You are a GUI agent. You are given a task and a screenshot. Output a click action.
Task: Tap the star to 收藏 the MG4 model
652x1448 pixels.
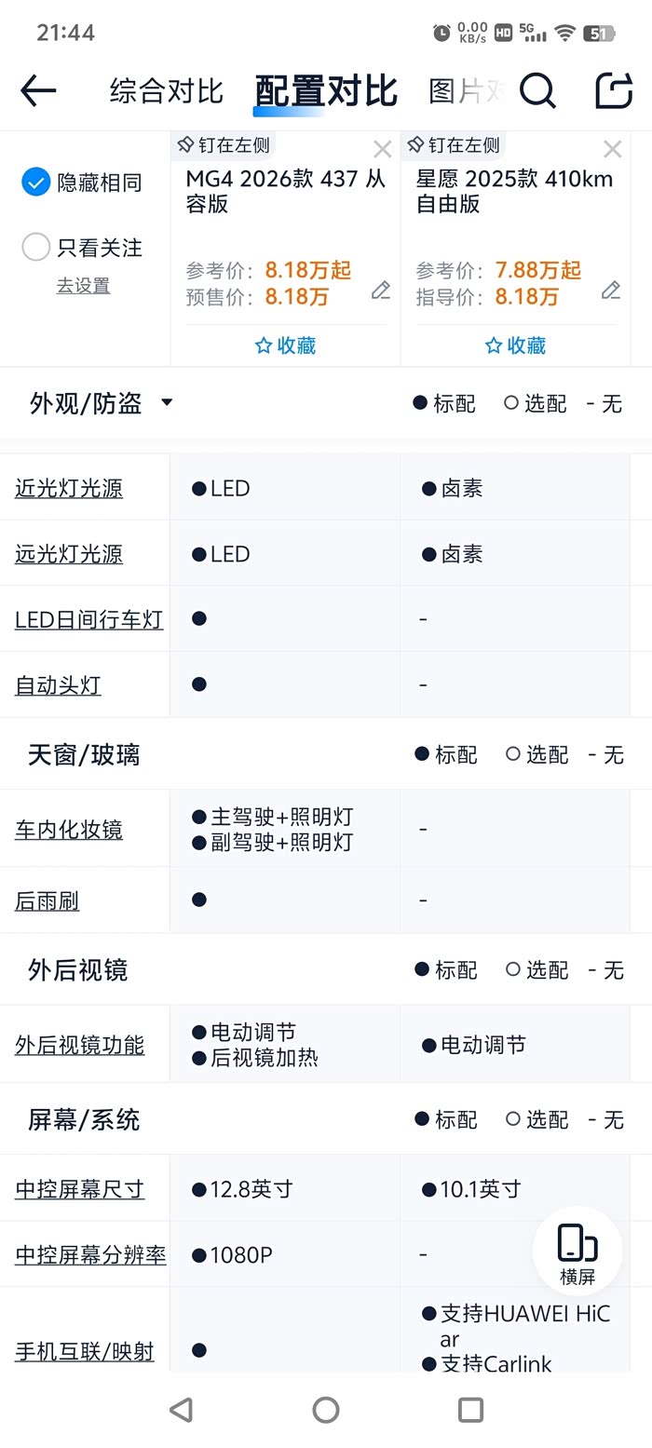[284, 345]
